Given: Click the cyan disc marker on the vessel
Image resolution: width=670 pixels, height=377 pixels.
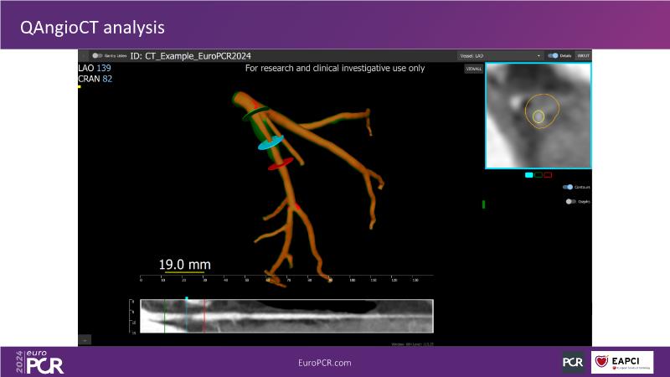Looking at the screenshot, I should [x=271, y=142].
